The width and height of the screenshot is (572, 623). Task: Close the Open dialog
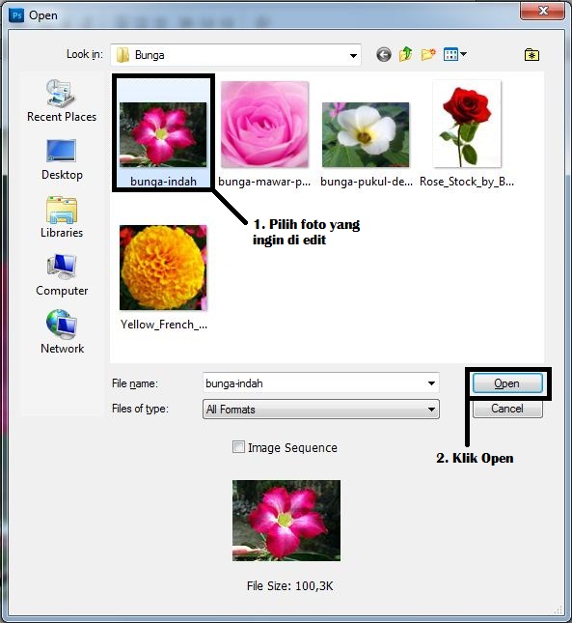(x=542, y=11)
